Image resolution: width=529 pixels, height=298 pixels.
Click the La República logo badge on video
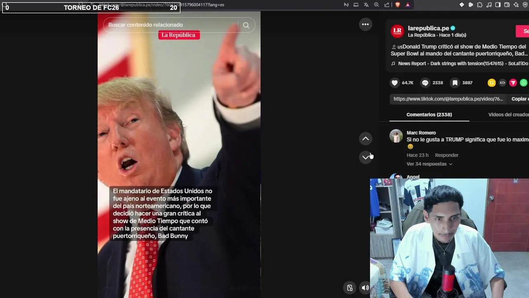click(179, 35)
